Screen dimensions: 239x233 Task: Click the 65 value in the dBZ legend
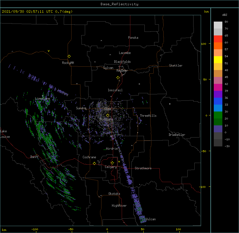(226, 35)
